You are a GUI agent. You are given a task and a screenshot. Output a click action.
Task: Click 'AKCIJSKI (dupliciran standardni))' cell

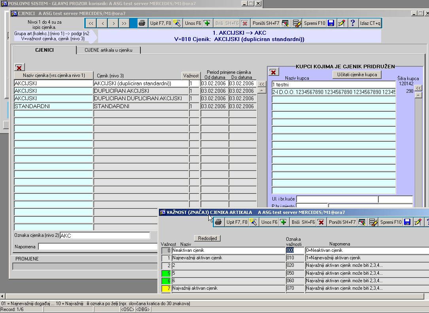tap(141, 83)
